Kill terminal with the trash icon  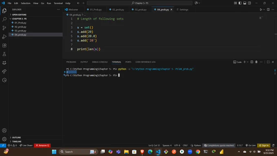(x=256, y=62)
